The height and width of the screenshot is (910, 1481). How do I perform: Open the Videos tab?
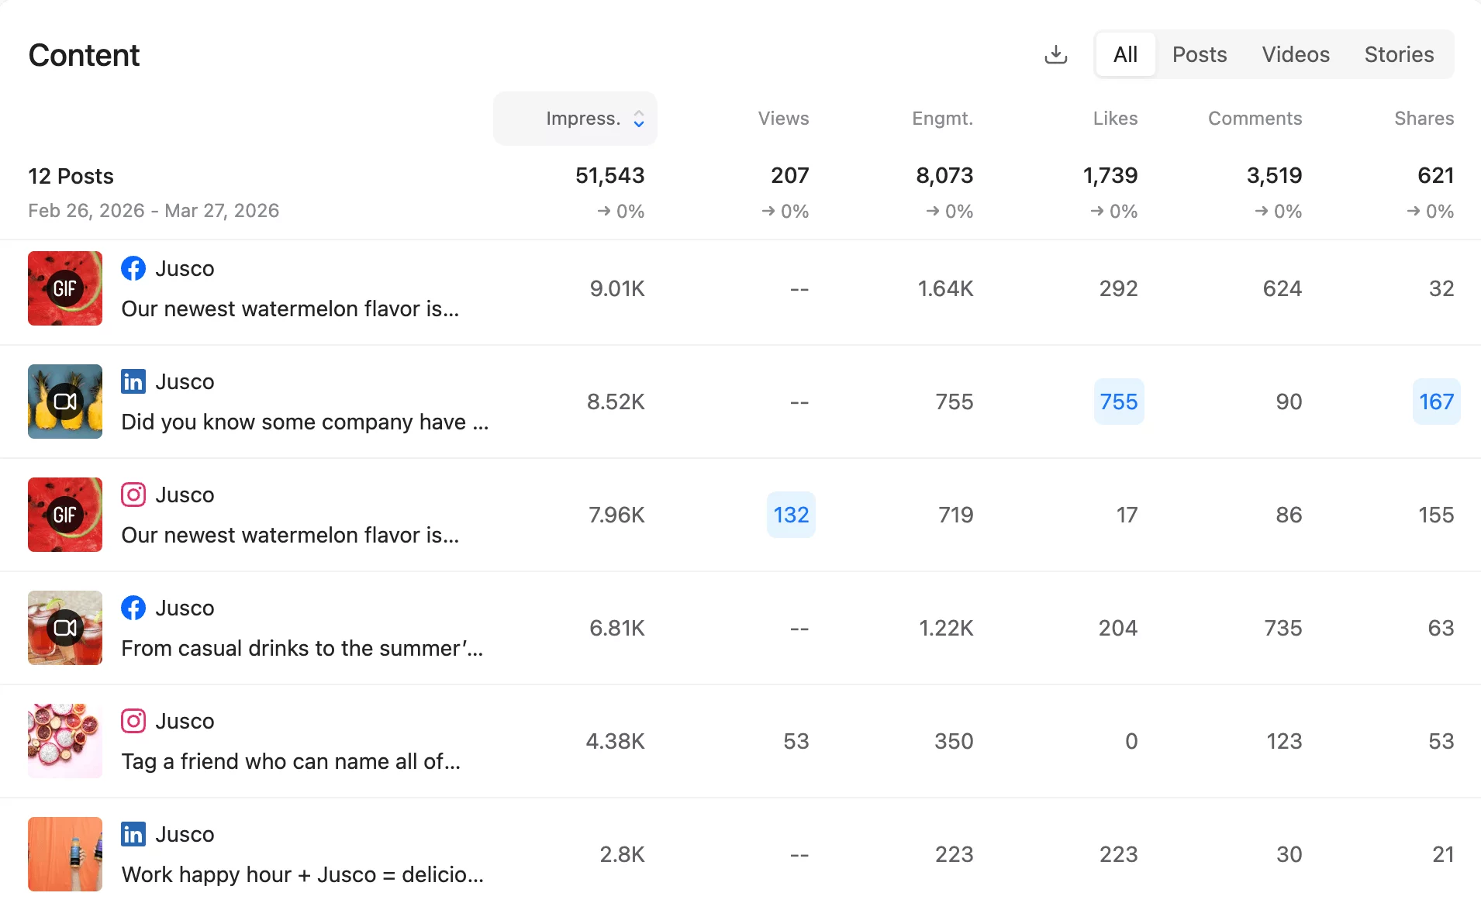pos(1296,54)
